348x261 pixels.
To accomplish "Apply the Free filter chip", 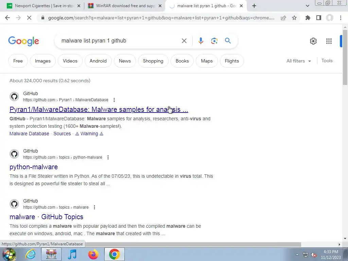I will pyautogui.click(x=18, y=61).
